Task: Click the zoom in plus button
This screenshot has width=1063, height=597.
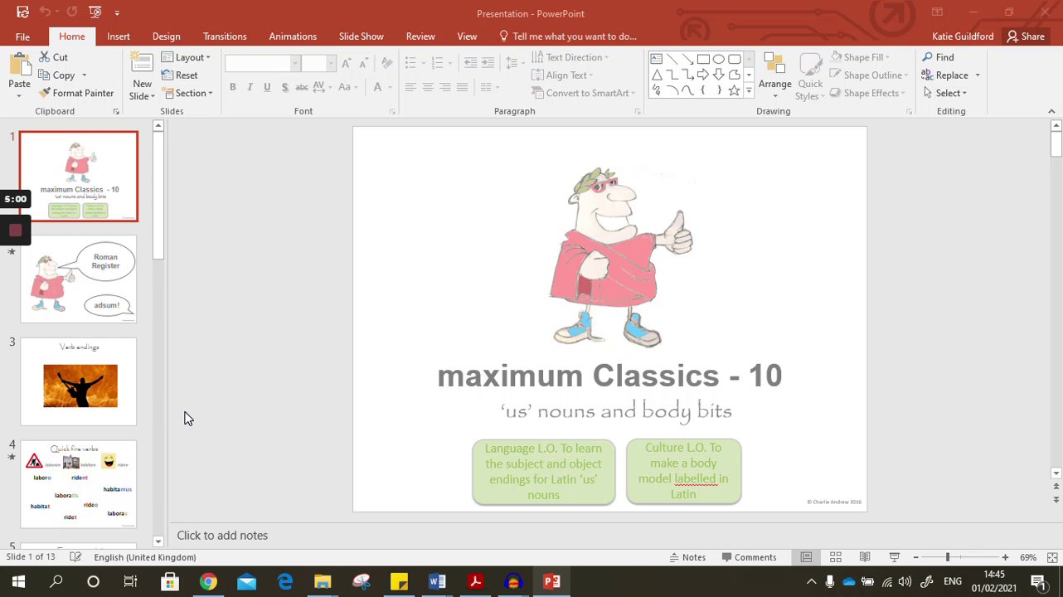Action: tap(1005, 557)
